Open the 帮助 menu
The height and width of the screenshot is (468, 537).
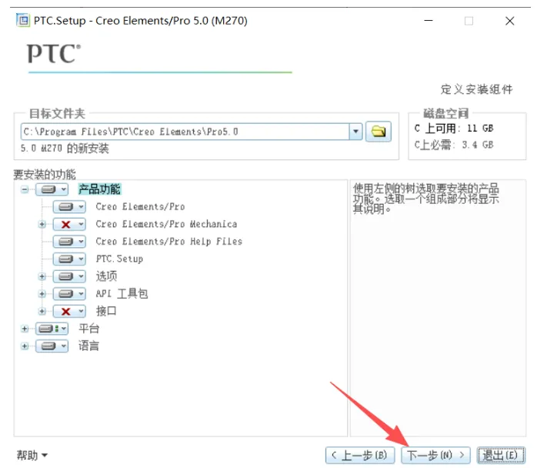coord(32,456)
